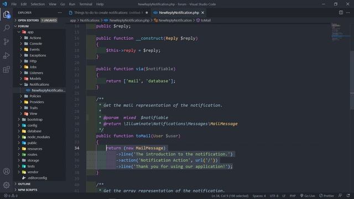Click the errors and warnings status indicator
The height and width of the screenshot is (199, 354).
pos(11,196)
